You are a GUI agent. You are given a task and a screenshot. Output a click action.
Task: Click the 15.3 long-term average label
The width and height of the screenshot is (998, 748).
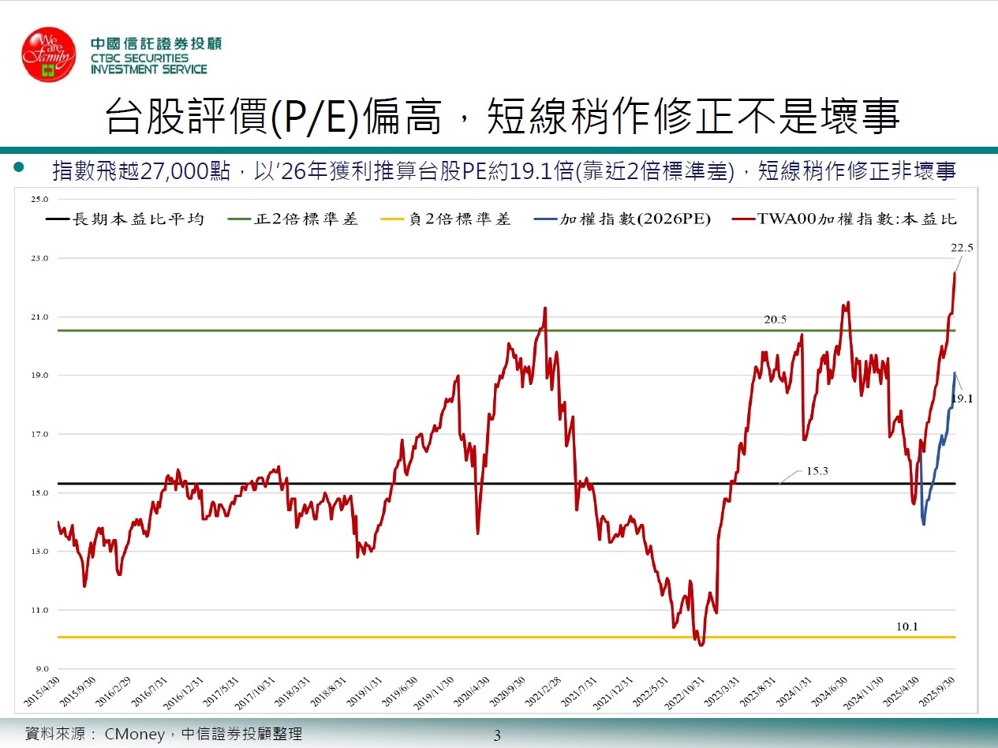tap(817, 471)
